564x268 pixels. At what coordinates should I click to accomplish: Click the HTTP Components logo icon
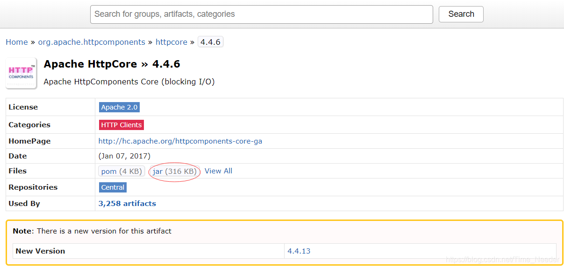coord(21,73)
